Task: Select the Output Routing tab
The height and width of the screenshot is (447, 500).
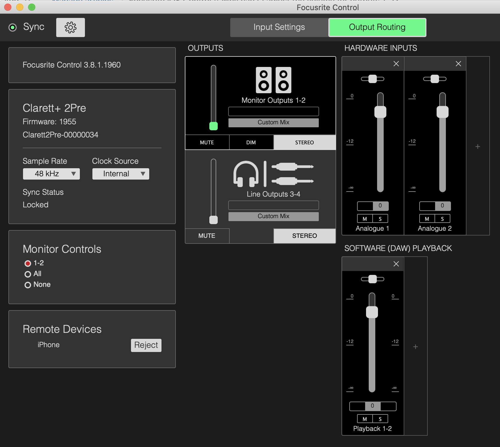Action: (377, 27)
